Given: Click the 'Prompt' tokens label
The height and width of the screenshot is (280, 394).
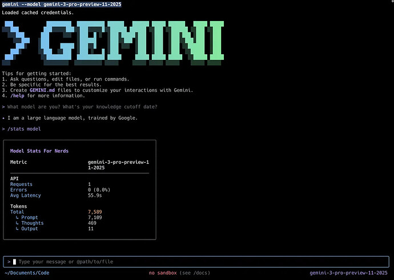Looking at the screenshot, I should (x=29, y=217).
